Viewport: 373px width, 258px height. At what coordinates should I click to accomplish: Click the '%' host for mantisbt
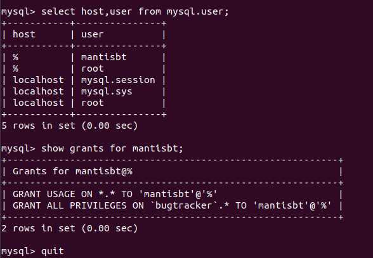pyautogui.click(x=15, y=57)
